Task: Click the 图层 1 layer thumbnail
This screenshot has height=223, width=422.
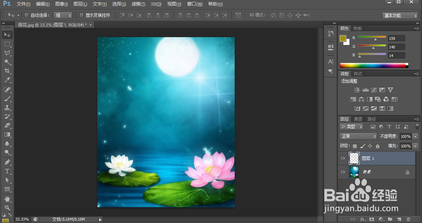Action: (x=354, y=158)
